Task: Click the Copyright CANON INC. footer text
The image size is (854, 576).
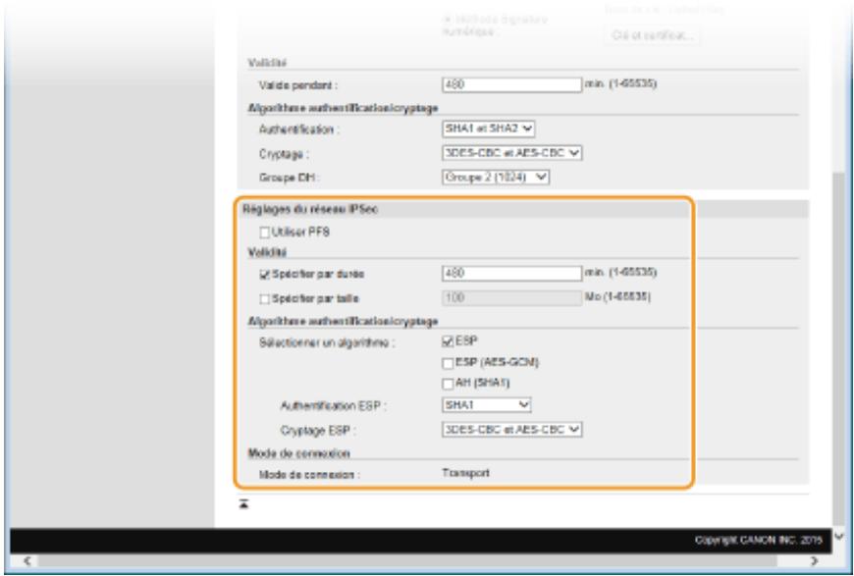Action: pyautogui.click(x=758, y=540)
